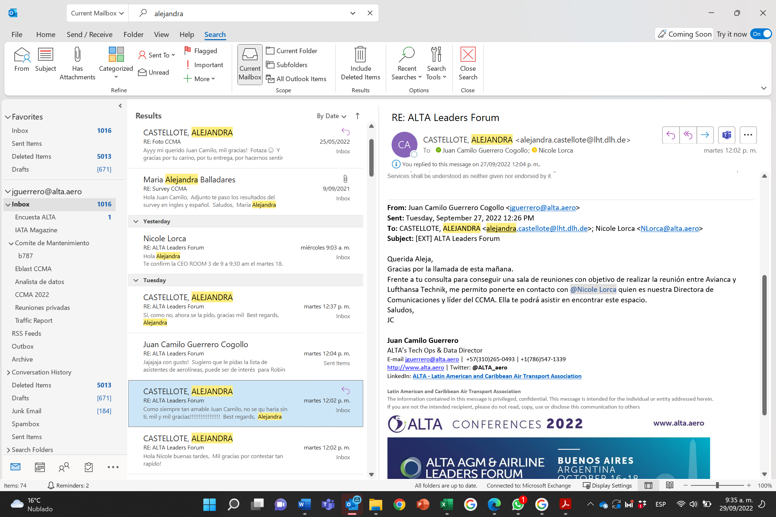Image resolution: width=776 pixels, height=517 pixels.
Task: Click the @Nicole Lorca mention
Action: click(593, 289)
